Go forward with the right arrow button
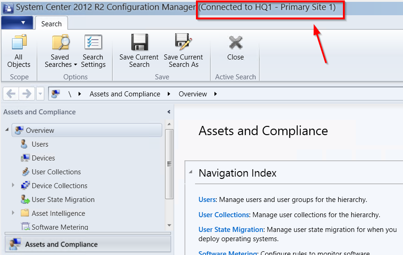The height and width of the screenshot is (255, 403). 27,94
